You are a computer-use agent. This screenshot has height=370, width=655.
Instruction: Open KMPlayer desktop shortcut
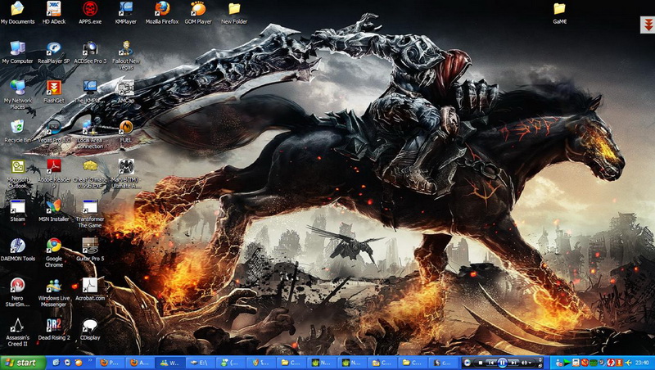click(126, 13)
